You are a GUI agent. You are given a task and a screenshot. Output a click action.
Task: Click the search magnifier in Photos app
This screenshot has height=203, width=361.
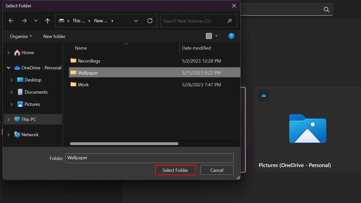coord(326,10)
